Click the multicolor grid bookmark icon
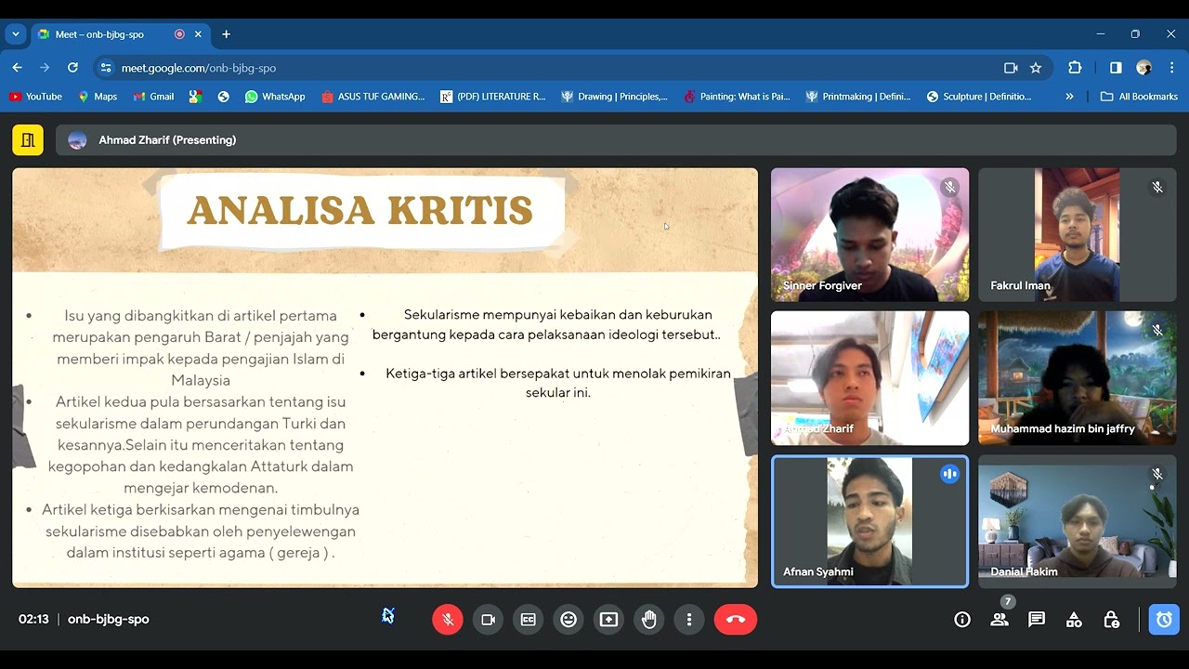Image resolution: width=1189 pixels, height=669 pixels. pyautogui.click(x=195, y=97)
